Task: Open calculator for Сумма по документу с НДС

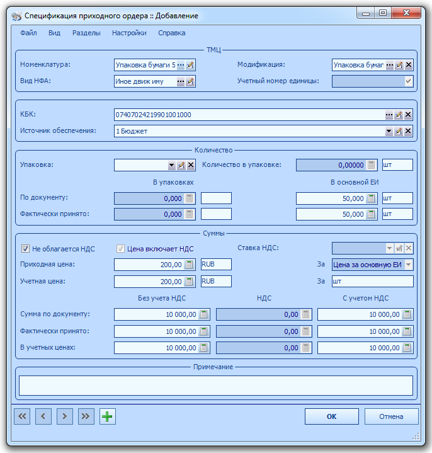Action: 407,314
